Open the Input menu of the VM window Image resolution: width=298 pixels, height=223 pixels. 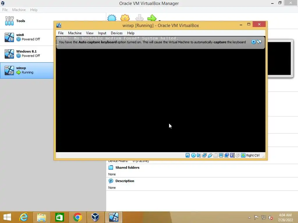pyautogui.click(x=102, y=33)
